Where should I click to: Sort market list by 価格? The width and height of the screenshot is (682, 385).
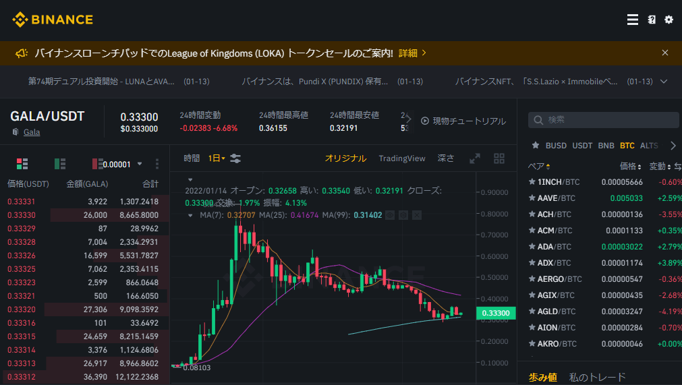(x=630, y=167)
